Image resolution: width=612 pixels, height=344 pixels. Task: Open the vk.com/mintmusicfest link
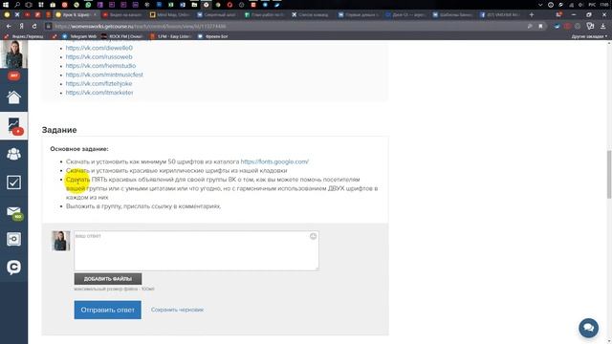click(104, 75)
